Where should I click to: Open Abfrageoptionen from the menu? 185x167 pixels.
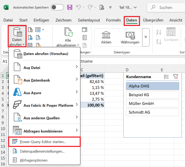(x=44, y=160)
